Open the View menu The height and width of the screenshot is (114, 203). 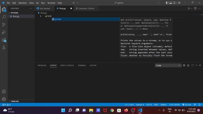tap(31, 3)
